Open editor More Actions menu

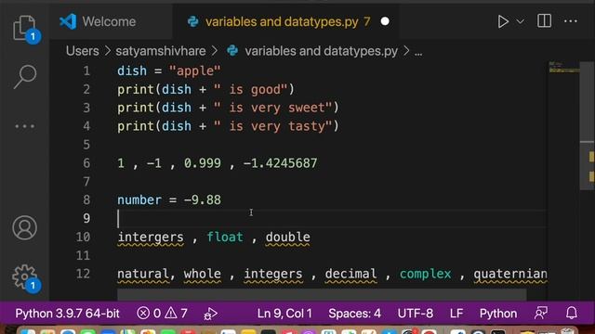(x=570, y=21)
